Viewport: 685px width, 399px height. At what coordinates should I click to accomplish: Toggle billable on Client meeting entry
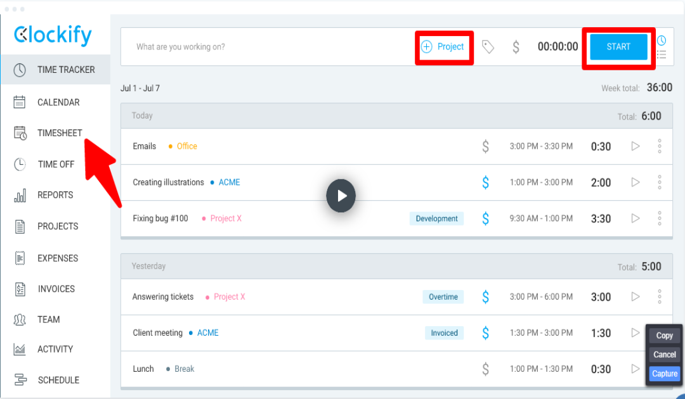pyautogui.click(x=485, y=333)
